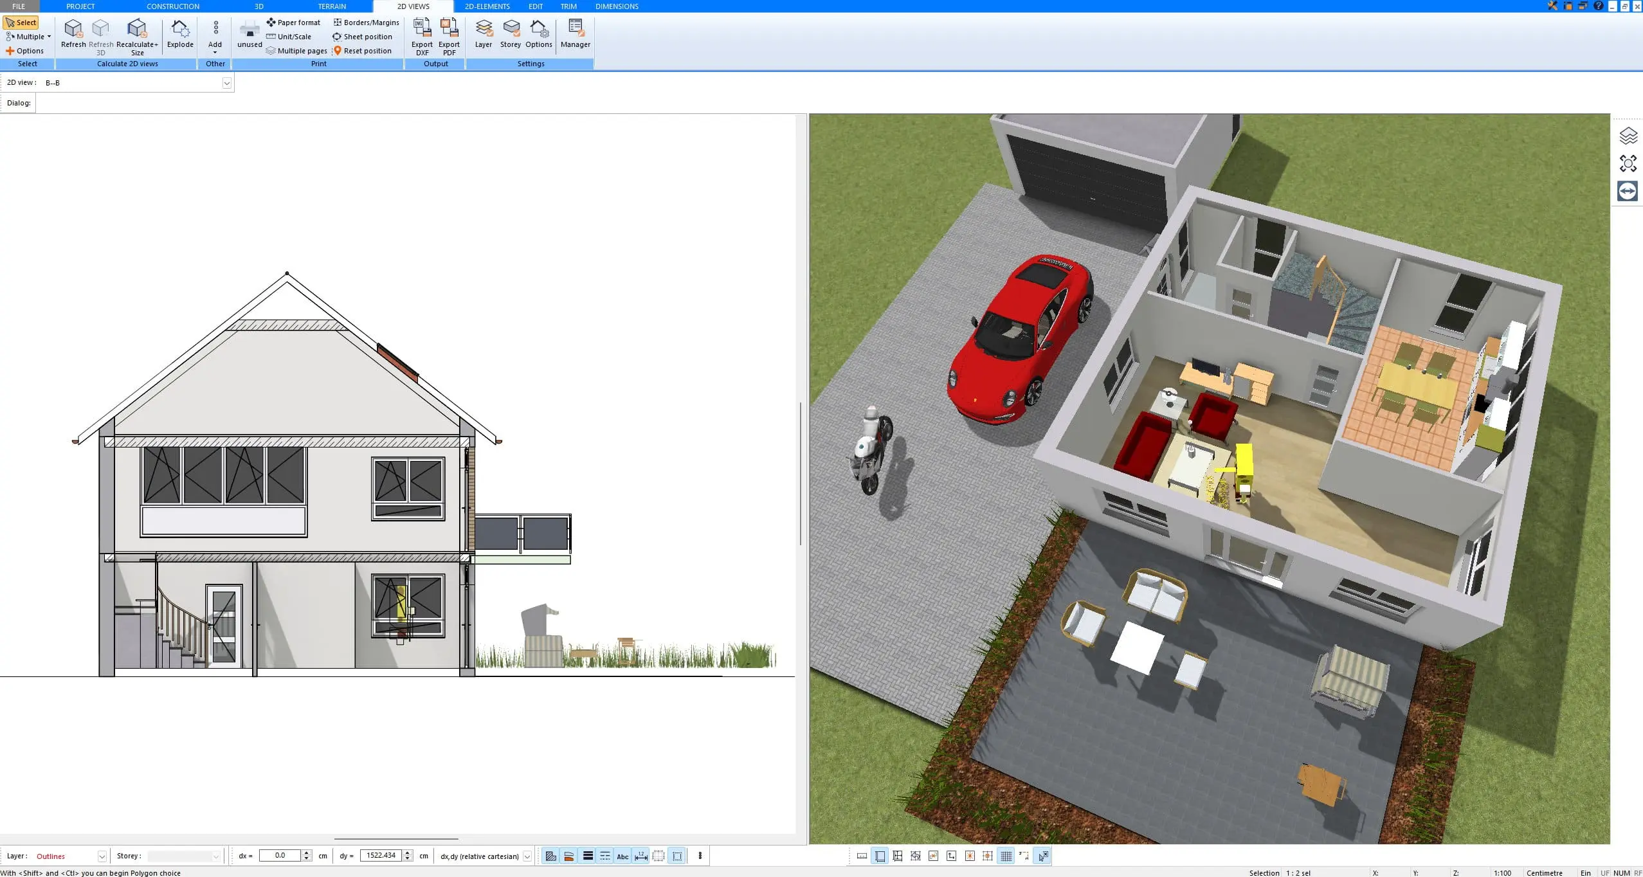Open the FILE menu tab
This screenshot has width=1643, height=877.
[19, 6]
